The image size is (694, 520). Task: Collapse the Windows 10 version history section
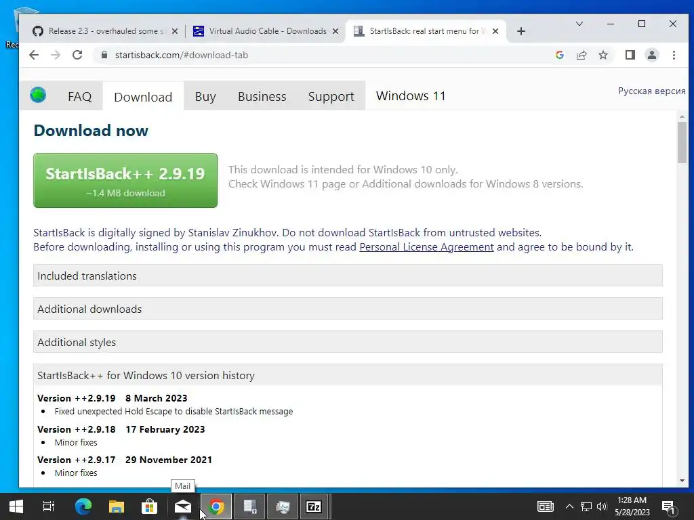tap(348, 375)
